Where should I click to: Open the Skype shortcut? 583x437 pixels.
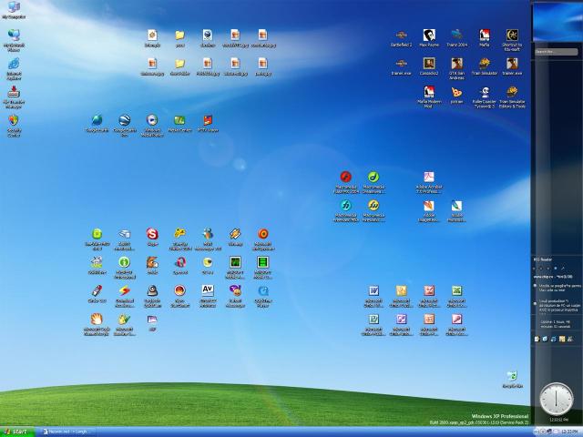(152, 238)
